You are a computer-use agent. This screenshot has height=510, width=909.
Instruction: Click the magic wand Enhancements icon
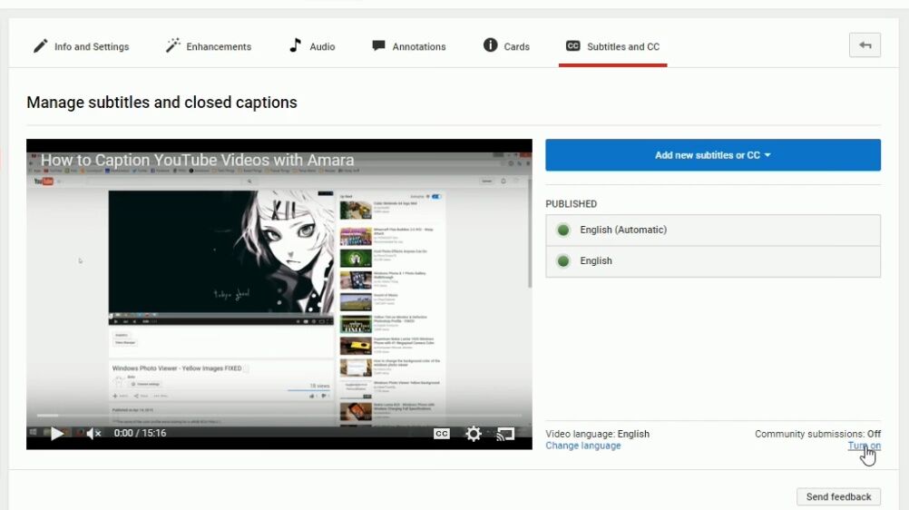coord(172,45)
